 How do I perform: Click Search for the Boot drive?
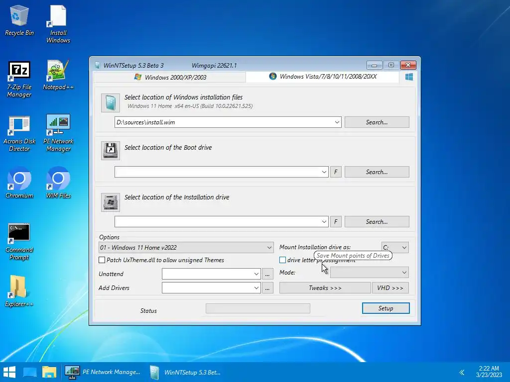[x=377, y=172]
